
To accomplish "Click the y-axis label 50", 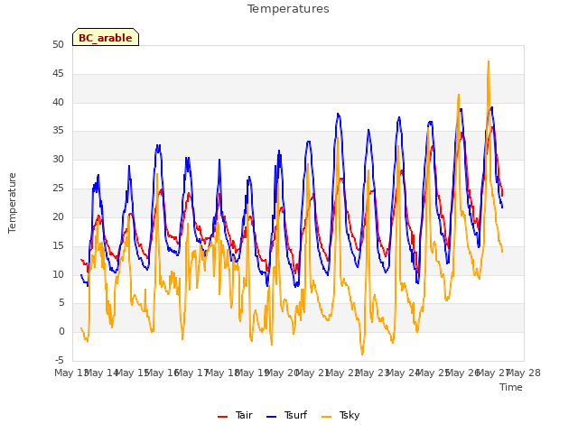I will tap(58, 45).
